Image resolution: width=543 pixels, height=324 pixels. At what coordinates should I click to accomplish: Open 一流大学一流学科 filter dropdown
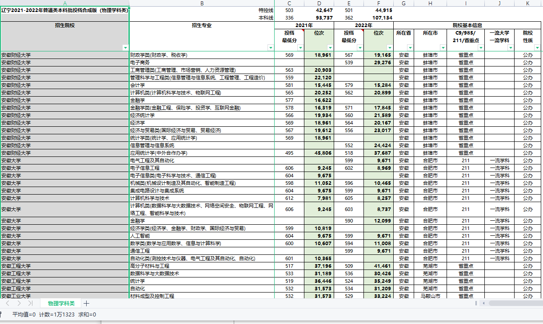511,47
